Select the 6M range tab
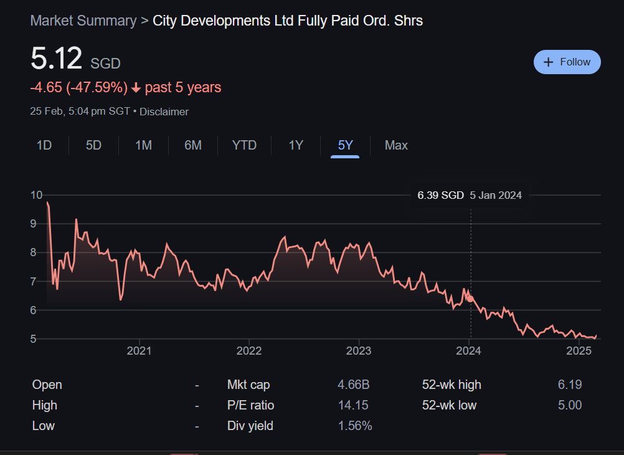Viewport: 624px width, 455px height. [x=193, y=145]
